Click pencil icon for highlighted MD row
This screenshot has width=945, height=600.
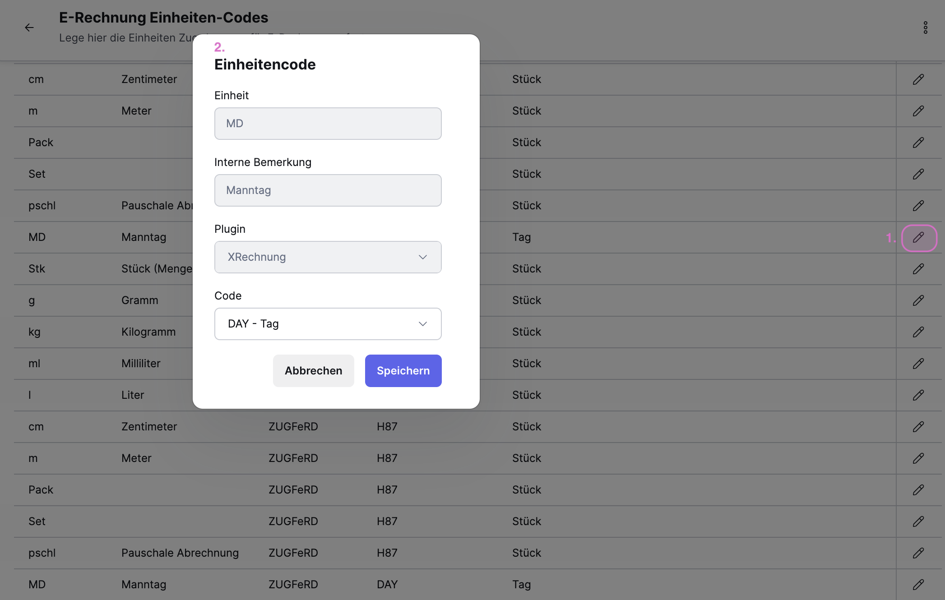[x=919, y=238]
